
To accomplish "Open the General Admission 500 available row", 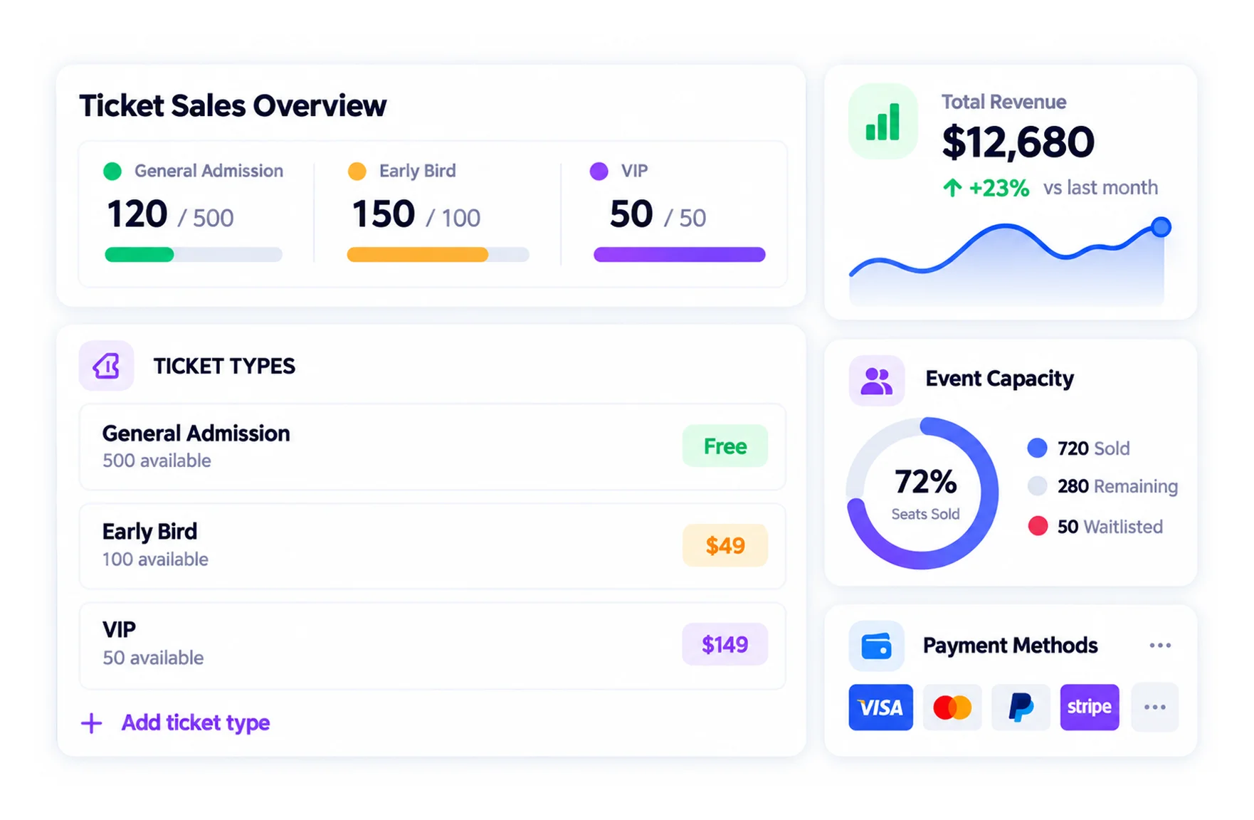I will (433, 447).
